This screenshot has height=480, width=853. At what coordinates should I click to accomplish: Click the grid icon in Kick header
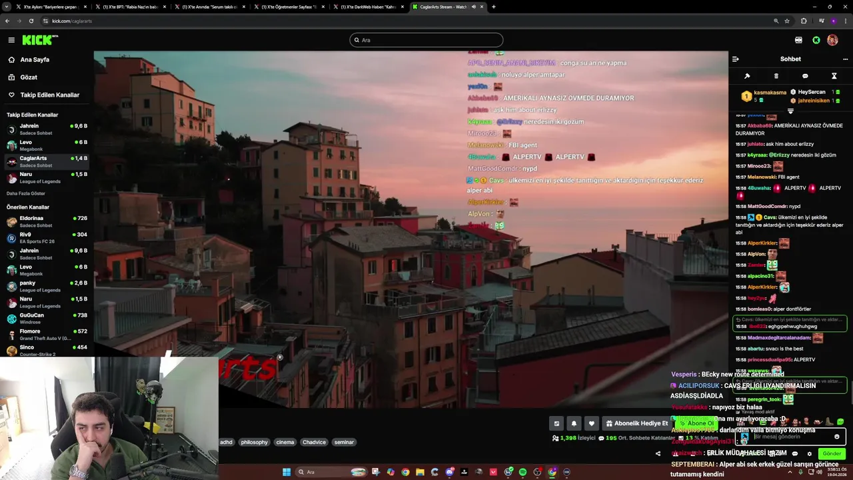[x=798, y=40]
